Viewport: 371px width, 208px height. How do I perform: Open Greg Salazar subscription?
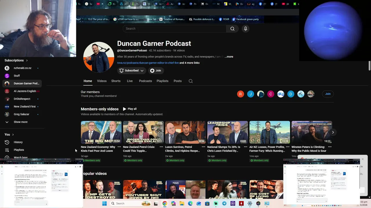coord(22,114)
